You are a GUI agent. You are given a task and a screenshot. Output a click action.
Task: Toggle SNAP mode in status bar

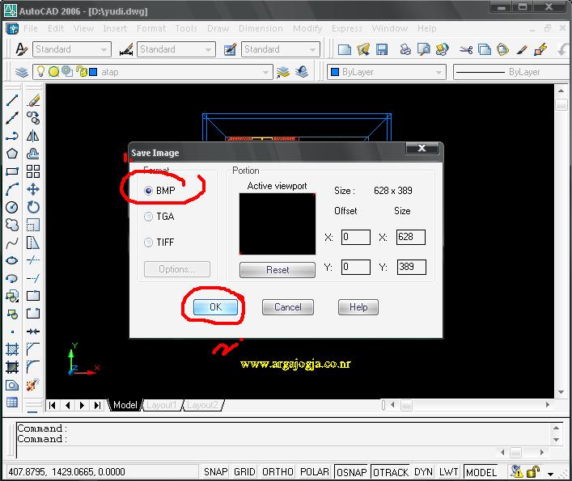pos(215,472)
